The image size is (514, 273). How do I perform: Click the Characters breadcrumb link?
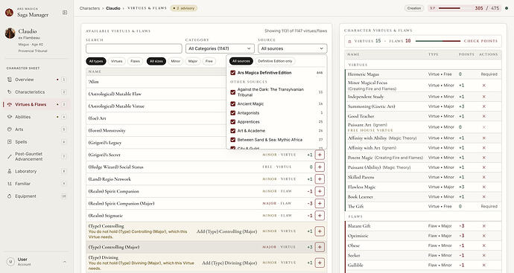(89, 8)
